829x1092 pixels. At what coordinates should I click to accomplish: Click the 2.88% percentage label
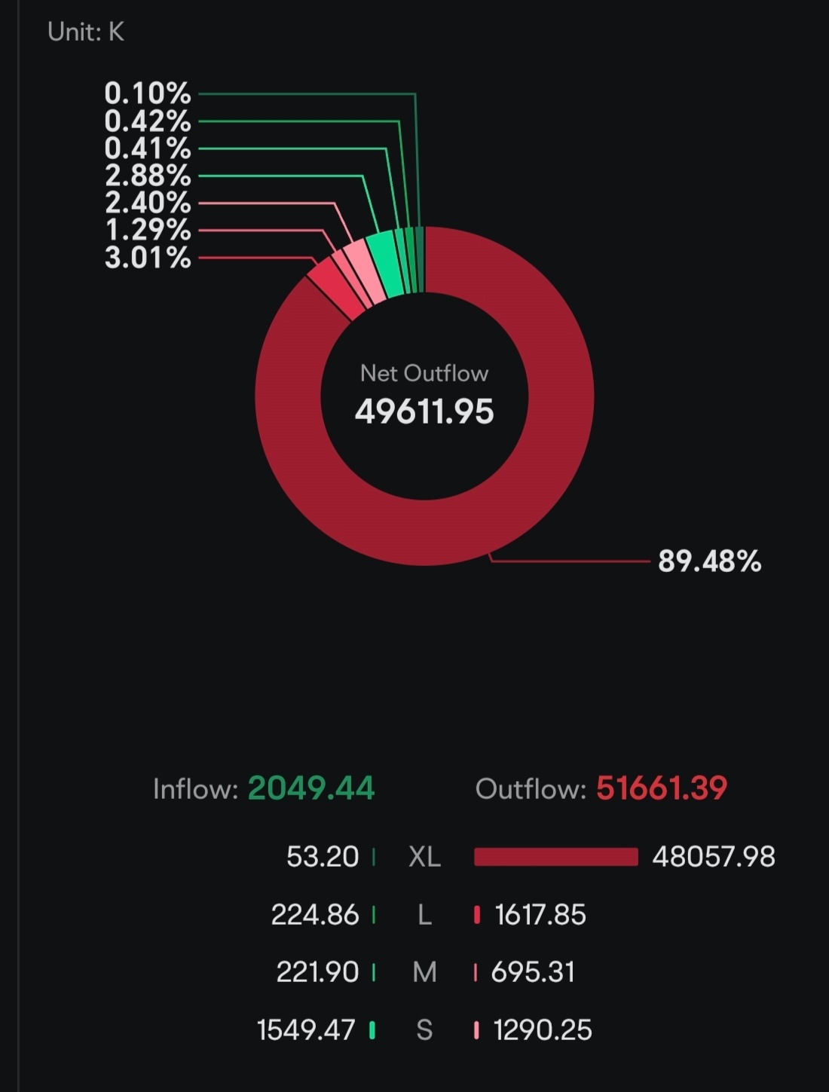(x=148, y=176)
